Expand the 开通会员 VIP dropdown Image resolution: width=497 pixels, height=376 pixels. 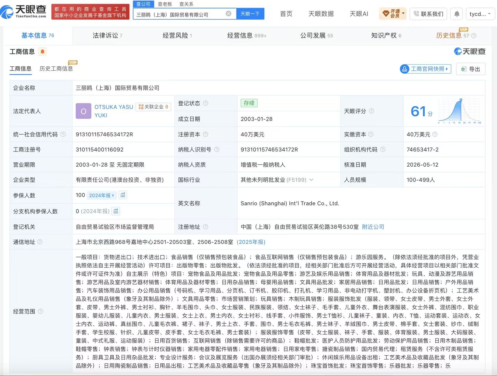(x=392, y=14)
